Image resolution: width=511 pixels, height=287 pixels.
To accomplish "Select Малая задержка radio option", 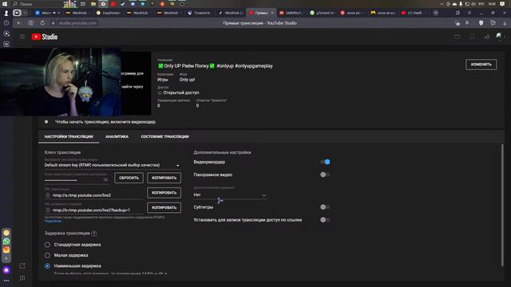I will click(47, 255).
